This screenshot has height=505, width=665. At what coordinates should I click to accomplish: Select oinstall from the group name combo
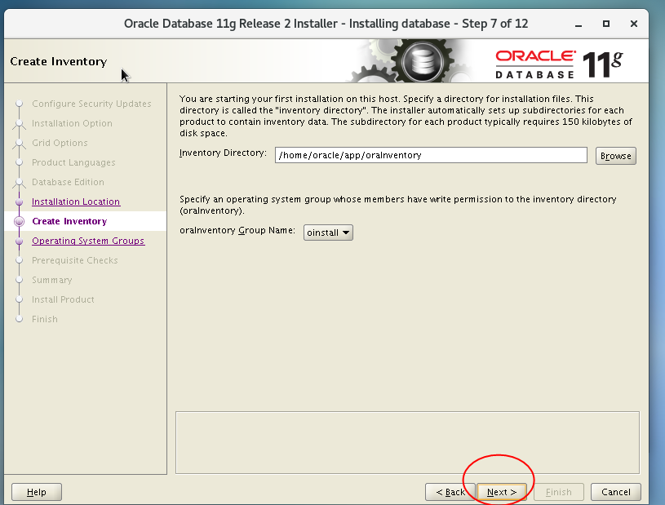322,232
